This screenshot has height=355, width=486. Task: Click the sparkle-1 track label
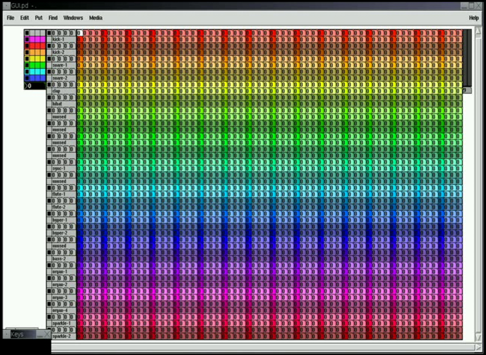[x=62, y=324]
